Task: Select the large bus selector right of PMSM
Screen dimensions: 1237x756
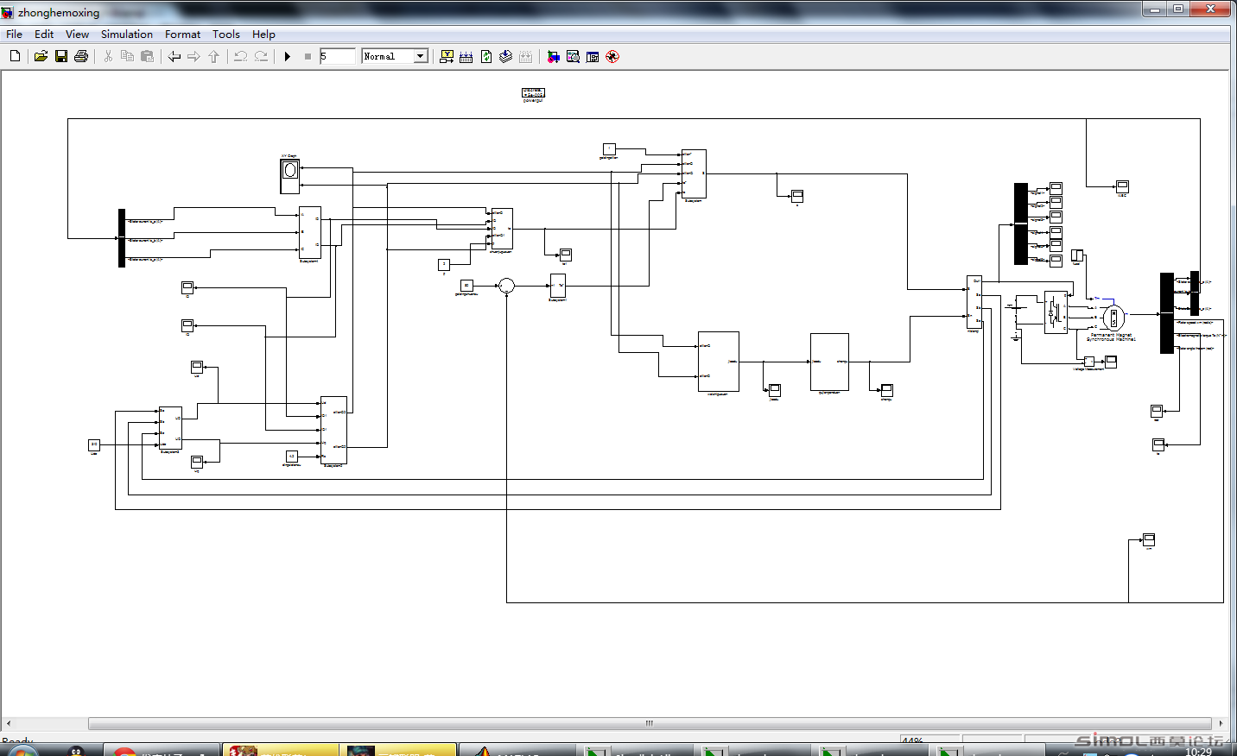Action: click(1167, 313)
